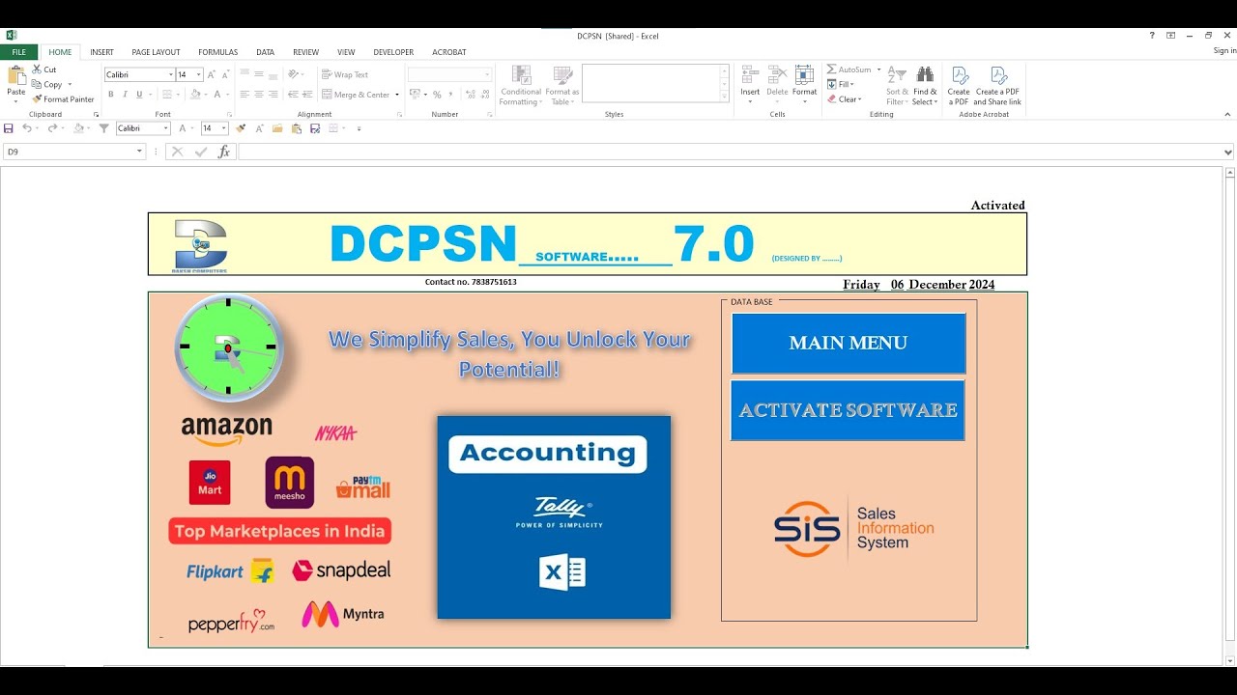Click the amazon logo
1237x695 pixels.
(x=226, y=431)
